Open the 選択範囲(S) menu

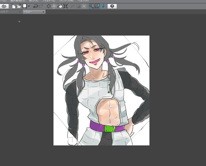(18, 1)
